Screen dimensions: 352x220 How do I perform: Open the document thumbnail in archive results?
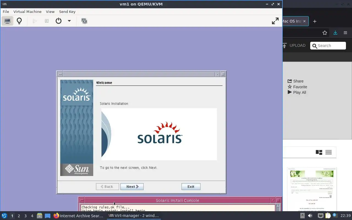pyautogui.click(x=312, y=190)
